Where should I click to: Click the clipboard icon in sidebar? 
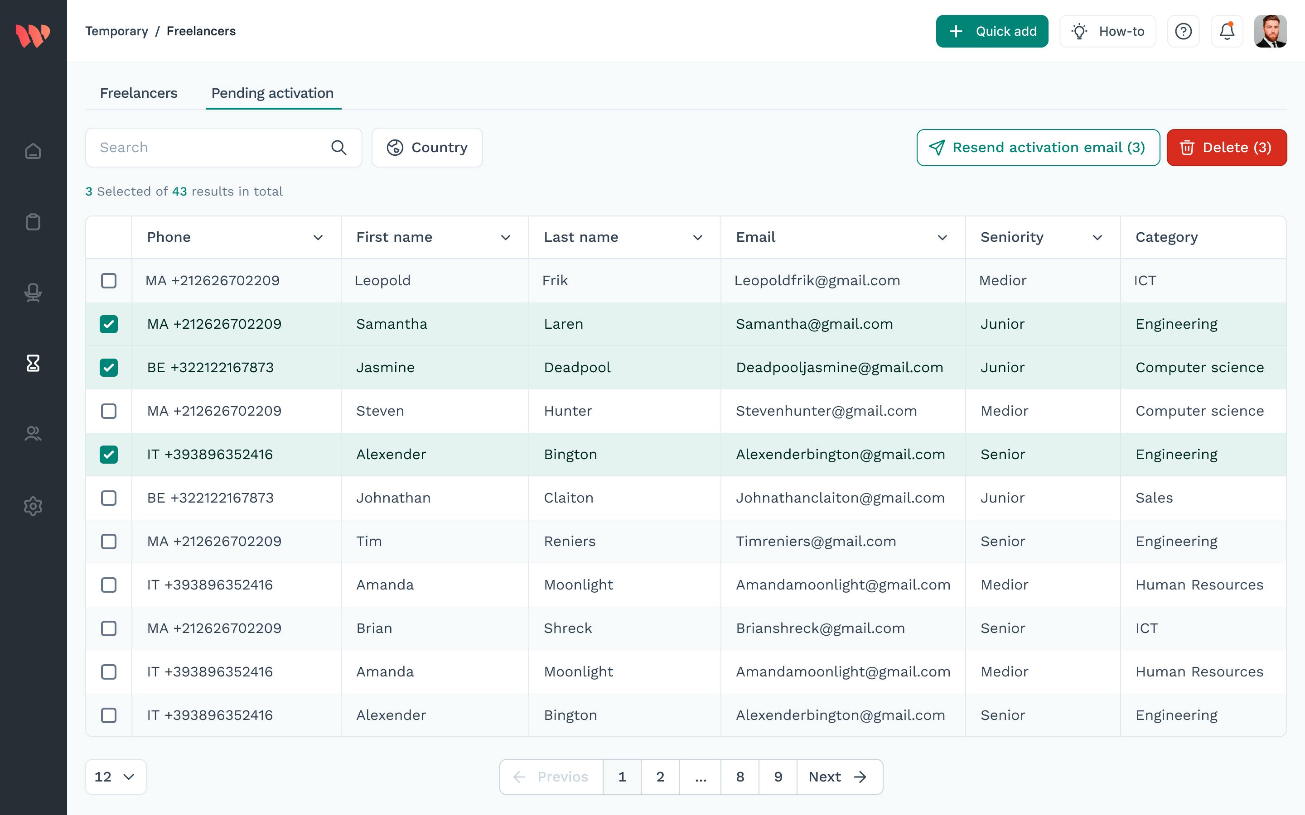(x=33, y=221)
